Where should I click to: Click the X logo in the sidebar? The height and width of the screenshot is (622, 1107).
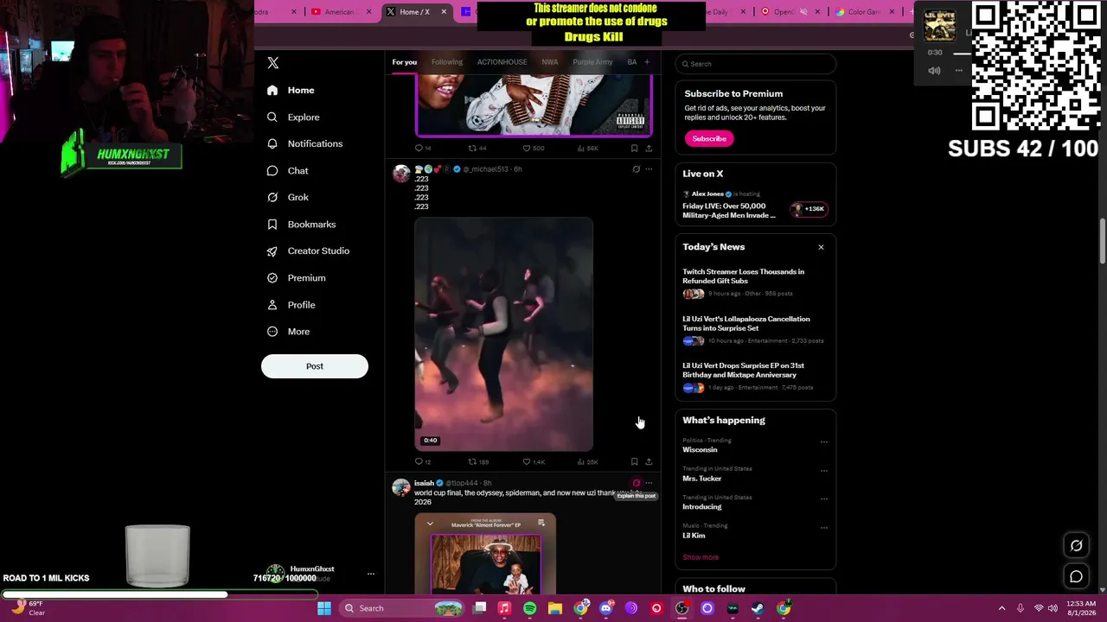pos(272,63)
